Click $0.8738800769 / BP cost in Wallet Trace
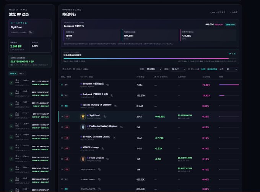 pyautogui.click(x=22, y=61)
